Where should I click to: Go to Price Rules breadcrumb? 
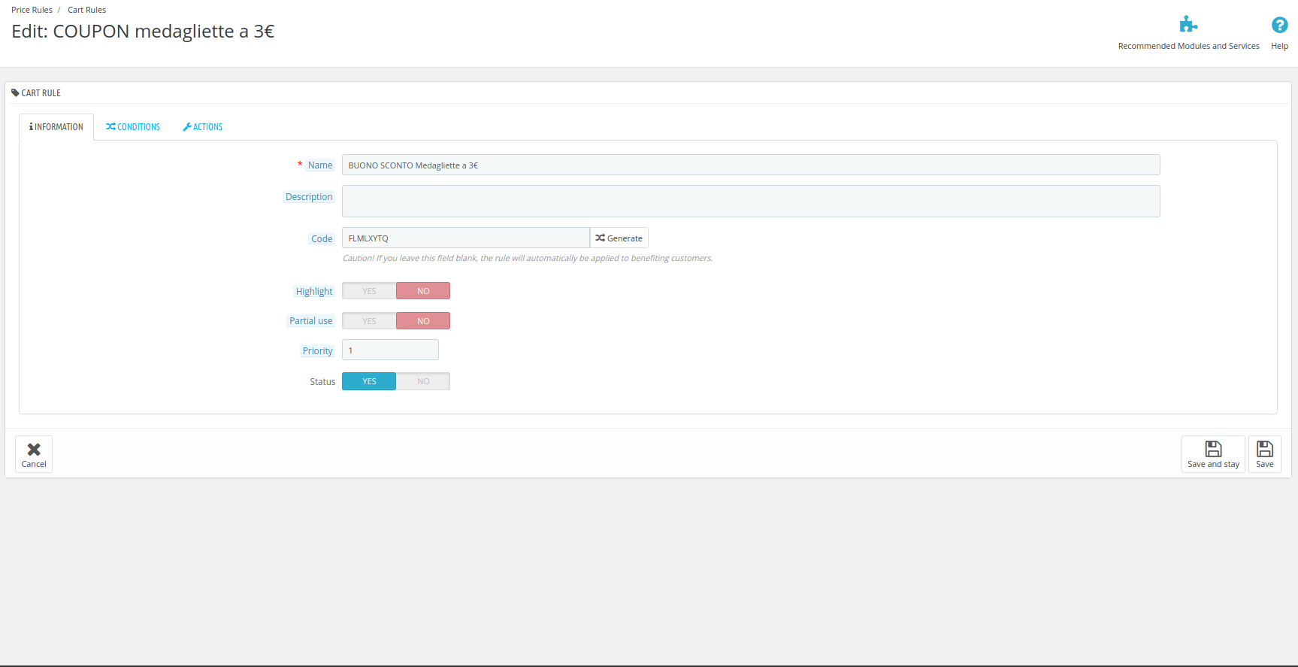[x=32, y=10]
